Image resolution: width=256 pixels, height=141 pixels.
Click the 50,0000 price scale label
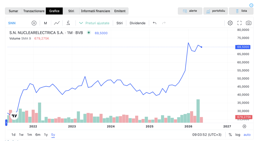(243, 79)
